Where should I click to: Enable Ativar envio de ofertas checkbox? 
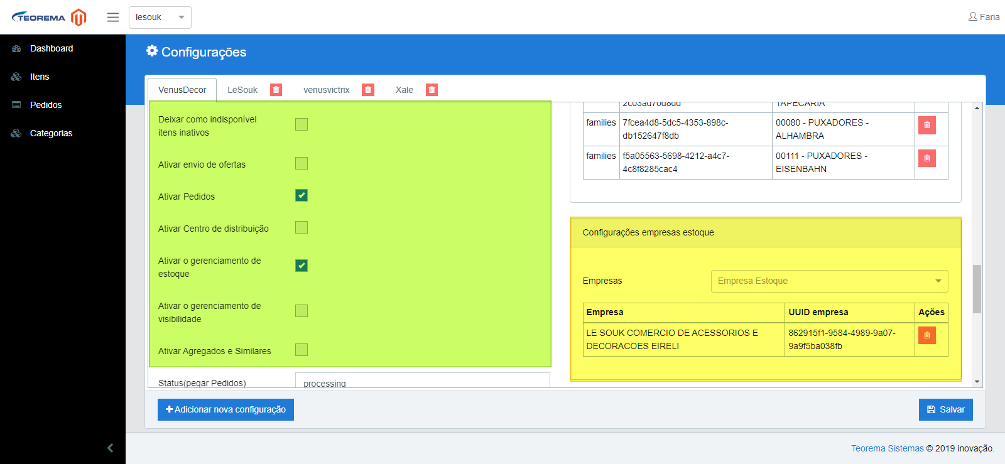click(301, 163)
